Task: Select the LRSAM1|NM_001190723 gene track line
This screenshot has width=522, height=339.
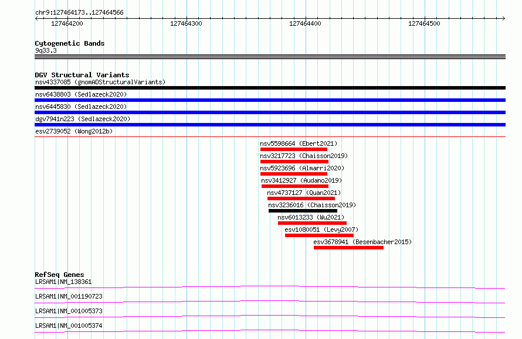Action: coord(270,302)
